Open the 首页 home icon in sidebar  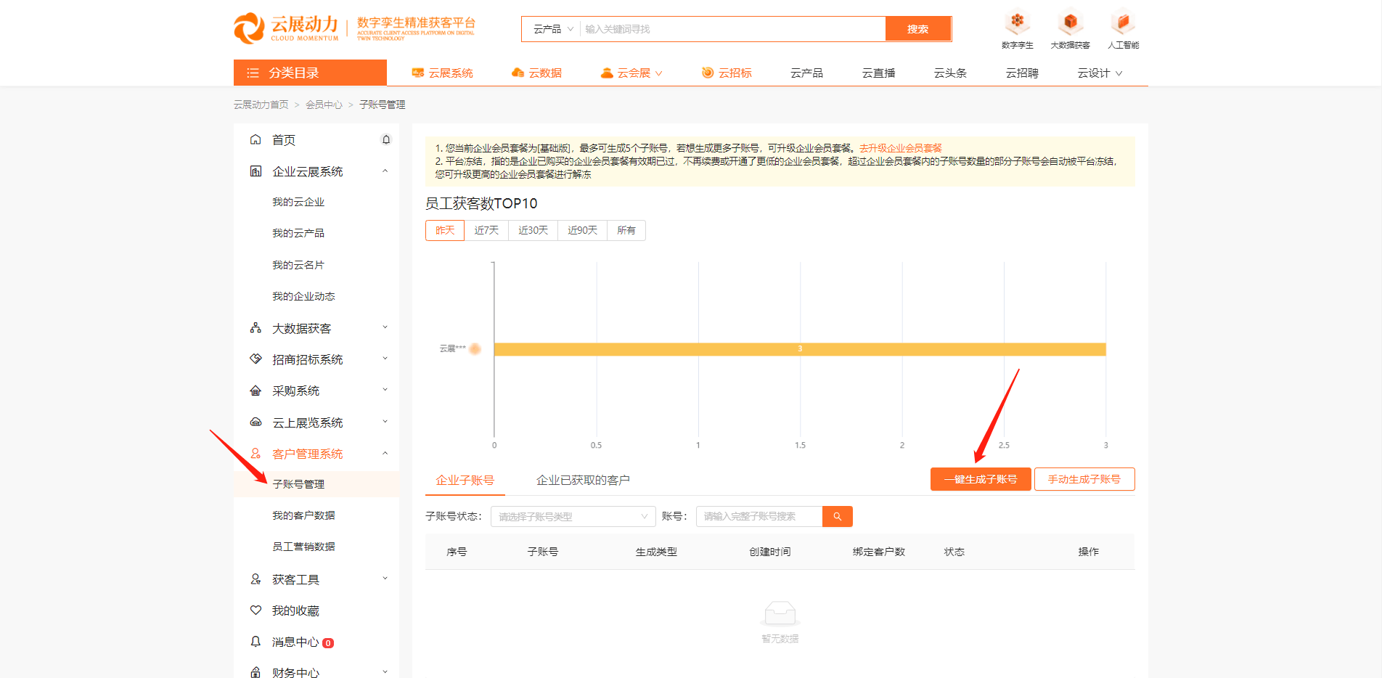(x=255, y=139)
